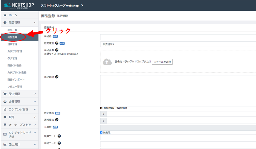Expand the 受注管理 sidebar section
The height and width of the screenshot is (149, 256).
(x=19, y=94)
